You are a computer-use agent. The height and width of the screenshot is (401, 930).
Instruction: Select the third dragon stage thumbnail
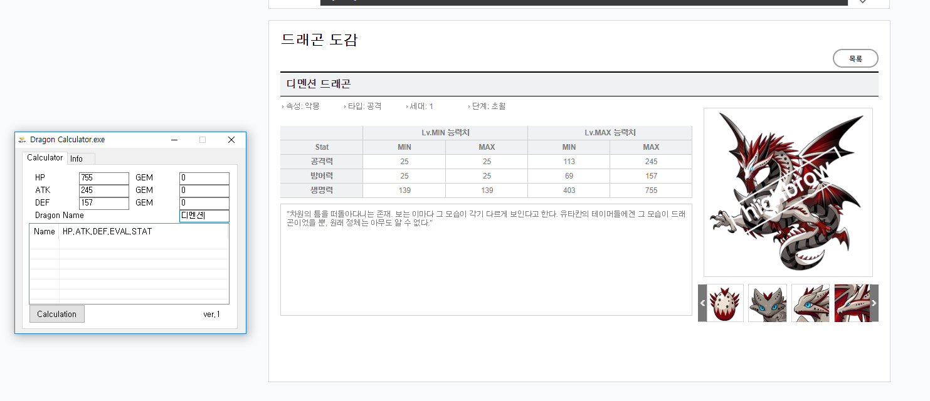coord(810,303)
